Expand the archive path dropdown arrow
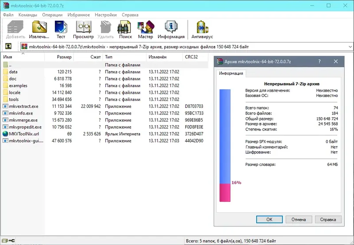 (x=350, y=47)
